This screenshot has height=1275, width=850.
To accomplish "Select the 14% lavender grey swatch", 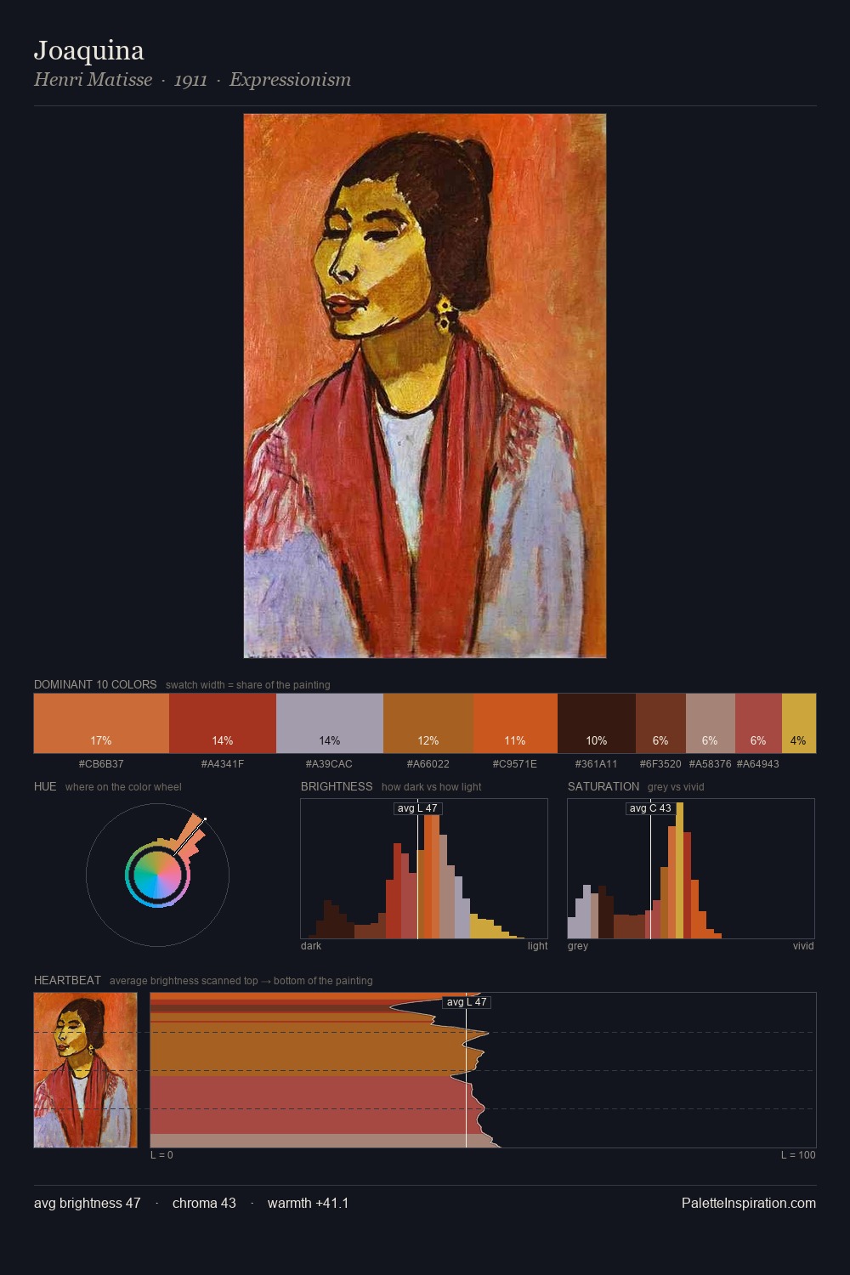I will (330, 723).
